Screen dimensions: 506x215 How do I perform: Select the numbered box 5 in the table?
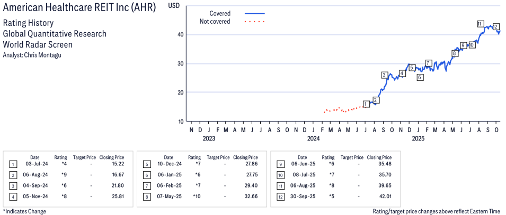point(147,164)
